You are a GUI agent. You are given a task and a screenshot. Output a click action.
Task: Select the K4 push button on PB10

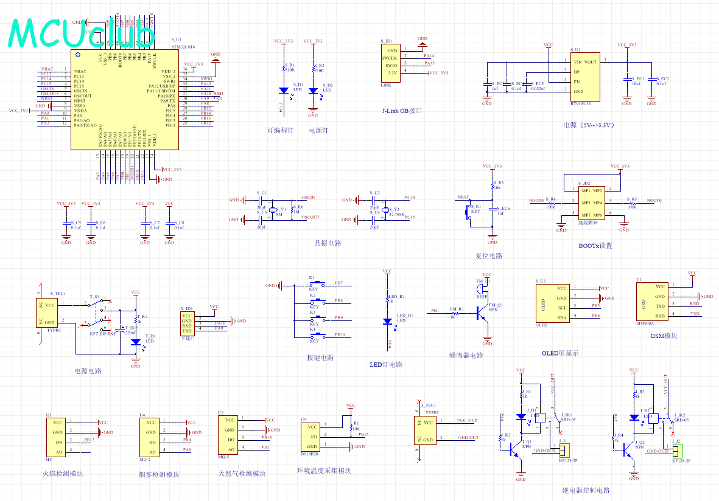coord(317,336)
